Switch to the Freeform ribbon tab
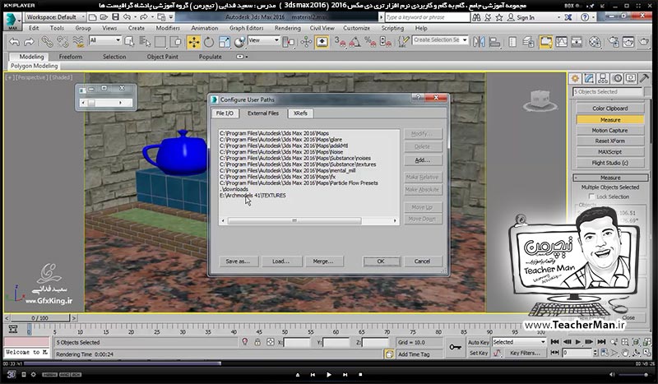Viewport: 658px width, 384px height. 71,57
